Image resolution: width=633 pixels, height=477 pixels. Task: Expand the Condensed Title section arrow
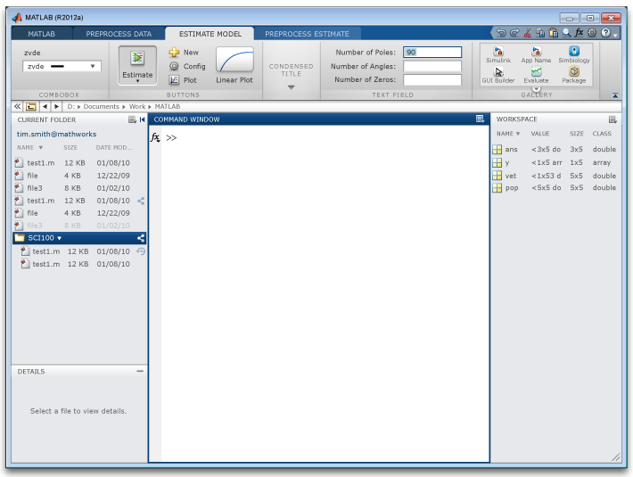click(x=291, y=87)
